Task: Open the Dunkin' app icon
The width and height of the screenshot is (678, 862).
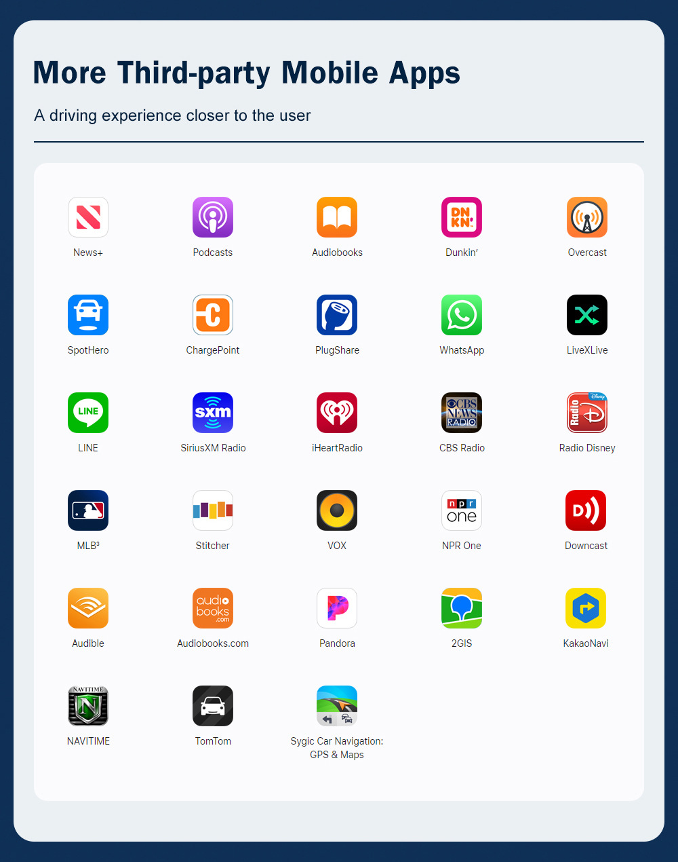Action: (x=462, y=217)
